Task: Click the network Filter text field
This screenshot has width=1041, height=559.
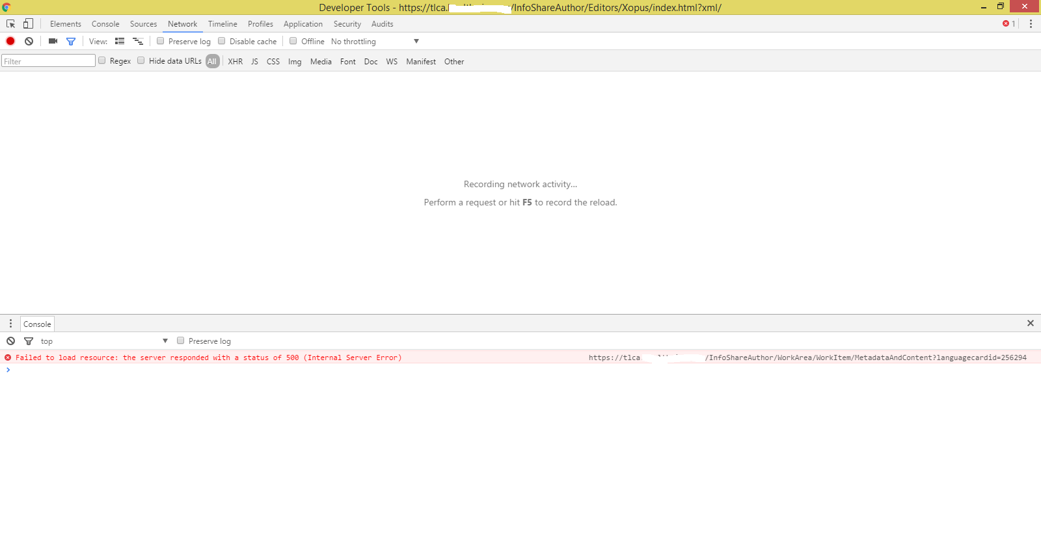Action: pos(49,61)
